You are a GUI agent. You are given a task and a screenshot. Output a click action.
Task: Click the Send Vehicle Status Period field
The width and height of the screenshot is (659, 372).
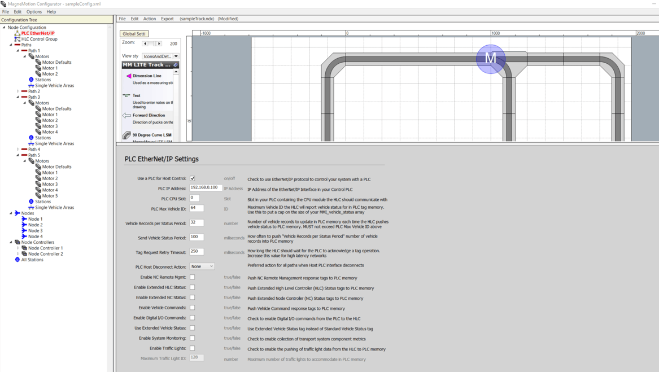point(197,237)
